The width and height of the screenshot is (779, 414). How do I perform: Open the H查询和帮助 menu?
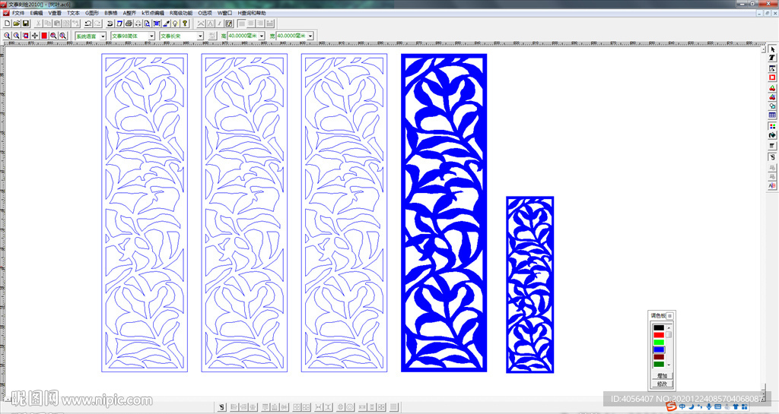point(251,13)
